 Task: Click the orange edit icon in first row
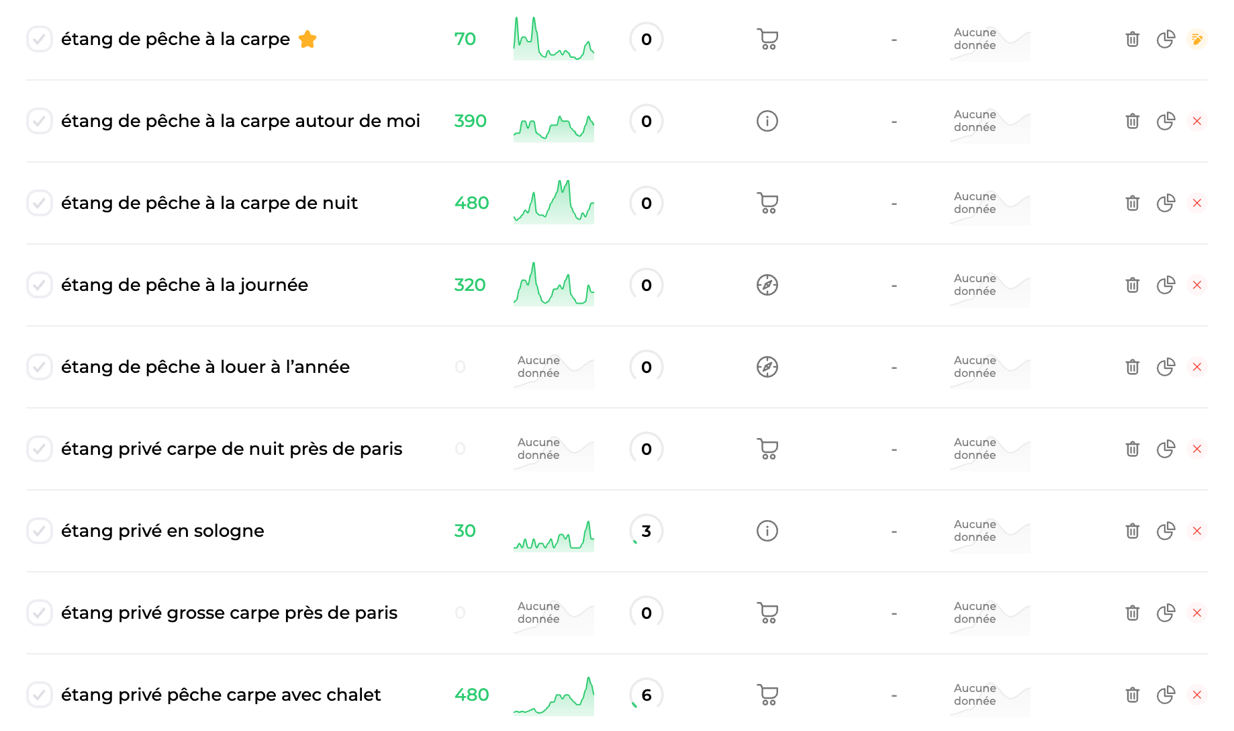pos(1197,39)
